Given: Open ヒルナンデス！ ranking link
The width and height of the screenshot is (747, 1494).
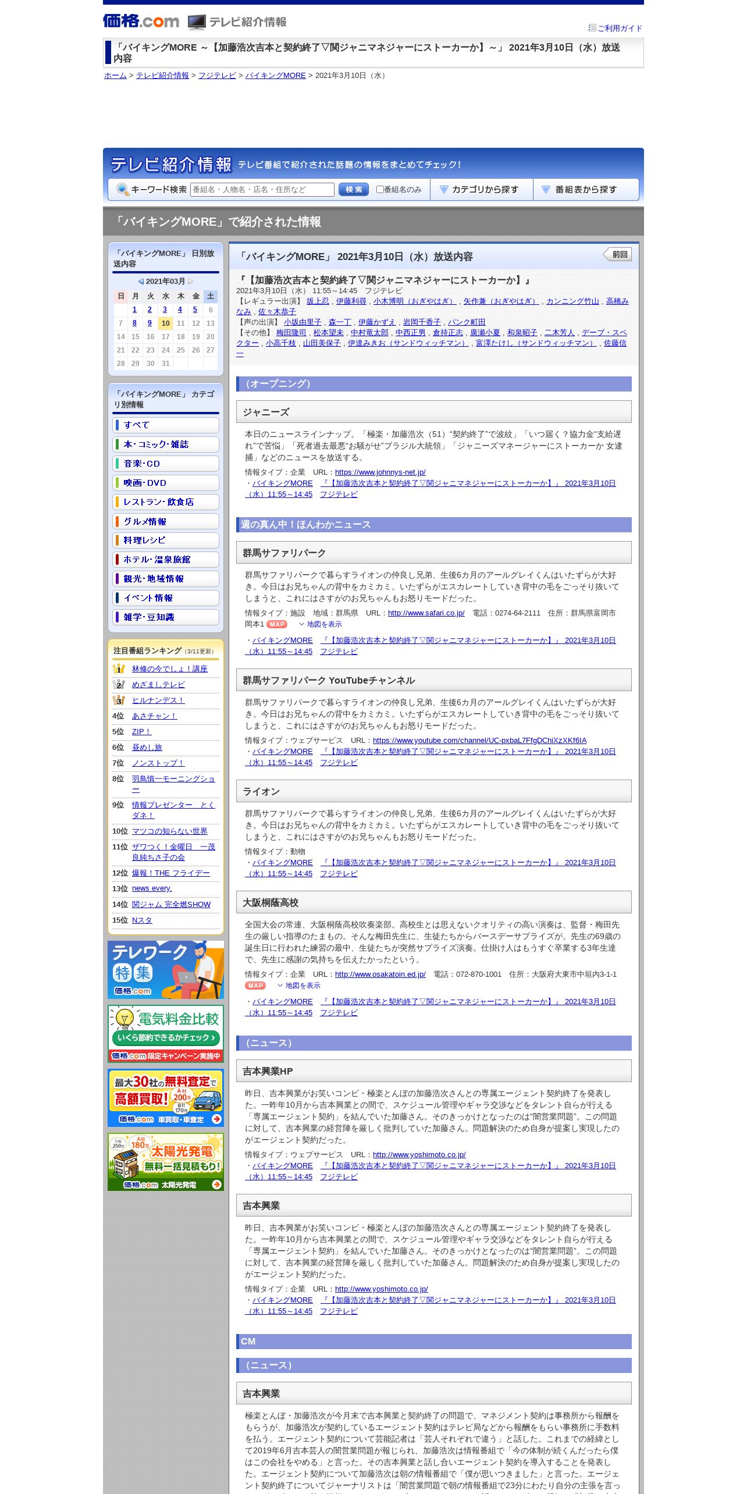Looking at the screenshot, I should [x=158, y=700].
